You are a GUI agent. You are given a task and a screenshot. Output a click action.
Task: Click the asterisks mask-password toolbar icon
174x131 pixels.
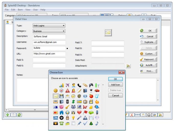point(137,115)
